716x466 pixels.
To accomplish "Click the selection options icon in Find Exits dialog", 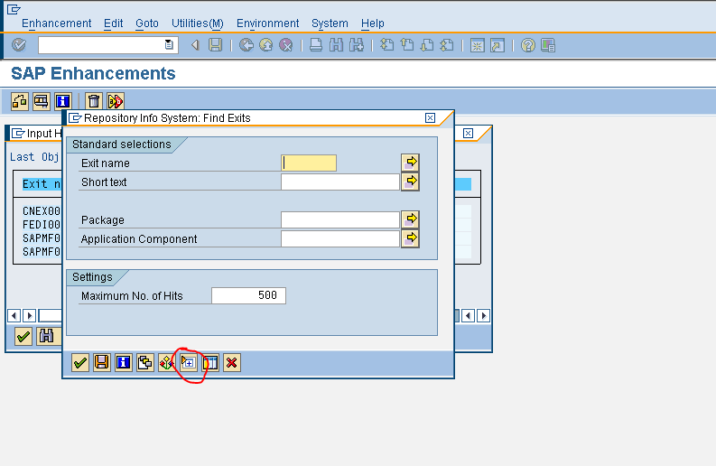I will [166, 363].
